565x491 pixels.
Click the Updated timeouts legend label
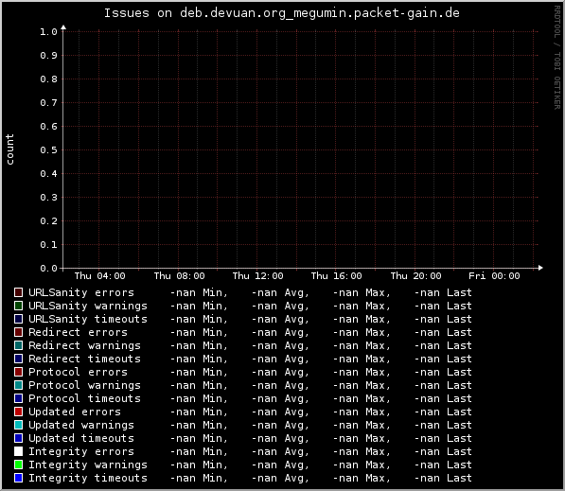click(x=81, y=438)
